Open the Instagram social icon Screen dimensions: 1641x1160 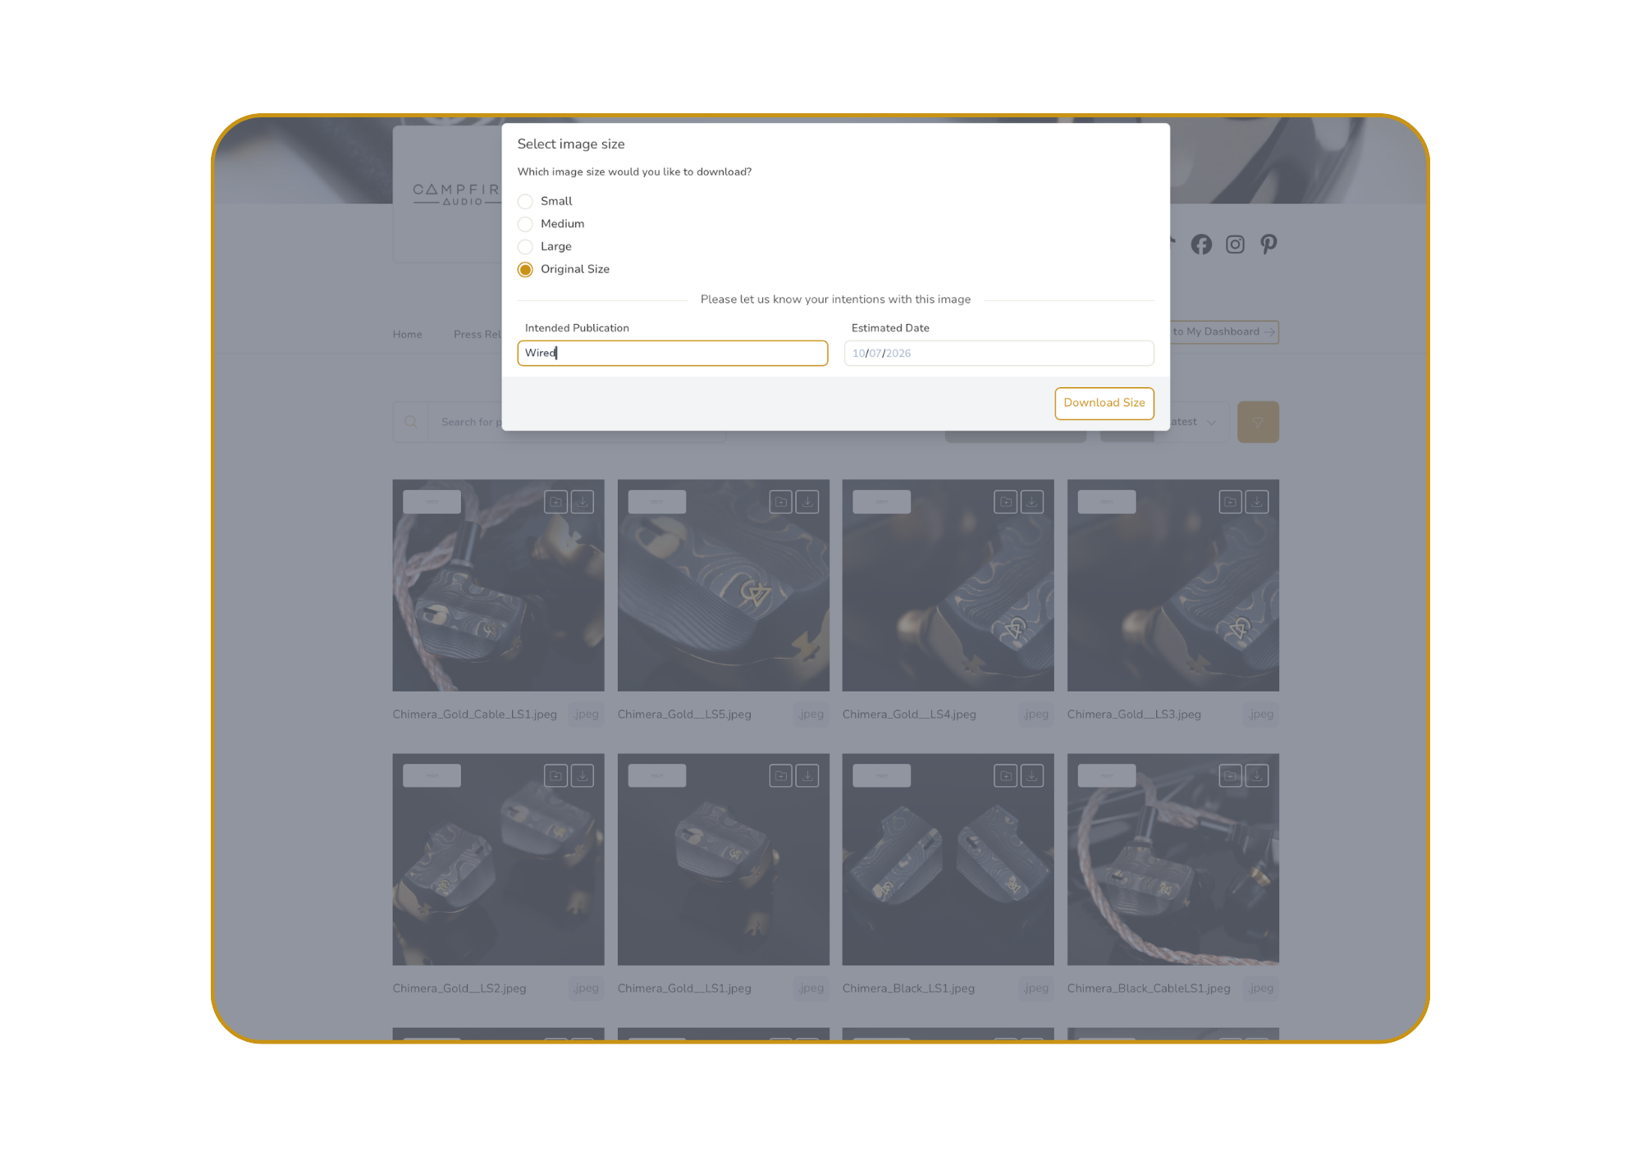click(1235, 244)
